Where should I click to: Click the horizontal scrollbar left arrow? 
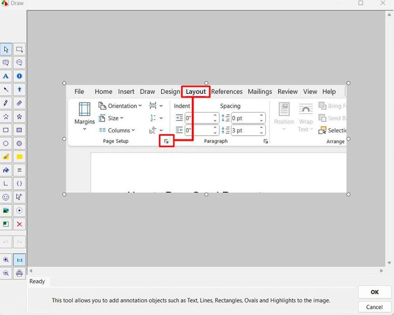(31, 271)
